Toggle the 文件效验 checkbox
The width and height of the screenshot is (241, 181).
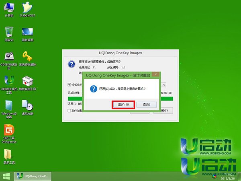pyautogui.click(x=69, y=111)
